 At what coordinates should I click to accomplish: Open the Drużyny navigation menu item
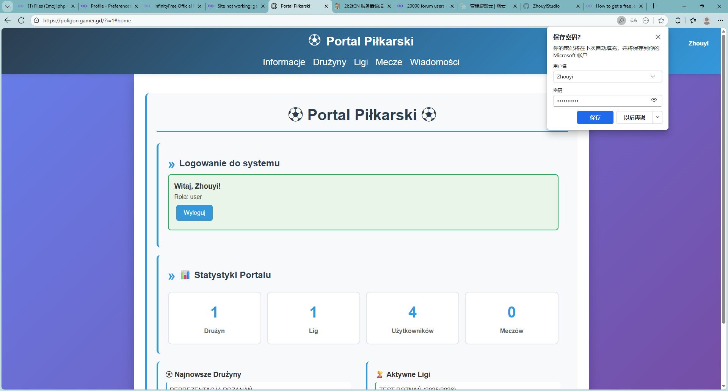click(x=329, y=62)
